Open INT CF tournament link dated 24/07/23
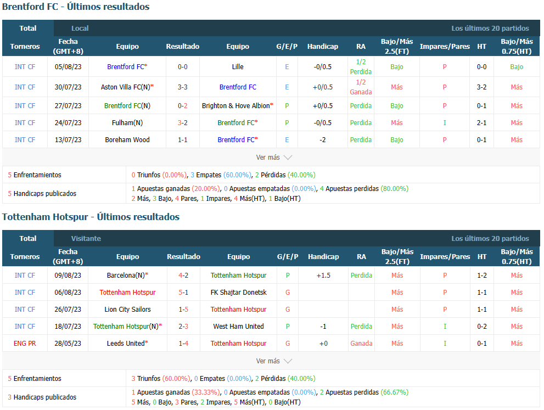The height and width of the screenshot is (410, 544). coord(25,123)
